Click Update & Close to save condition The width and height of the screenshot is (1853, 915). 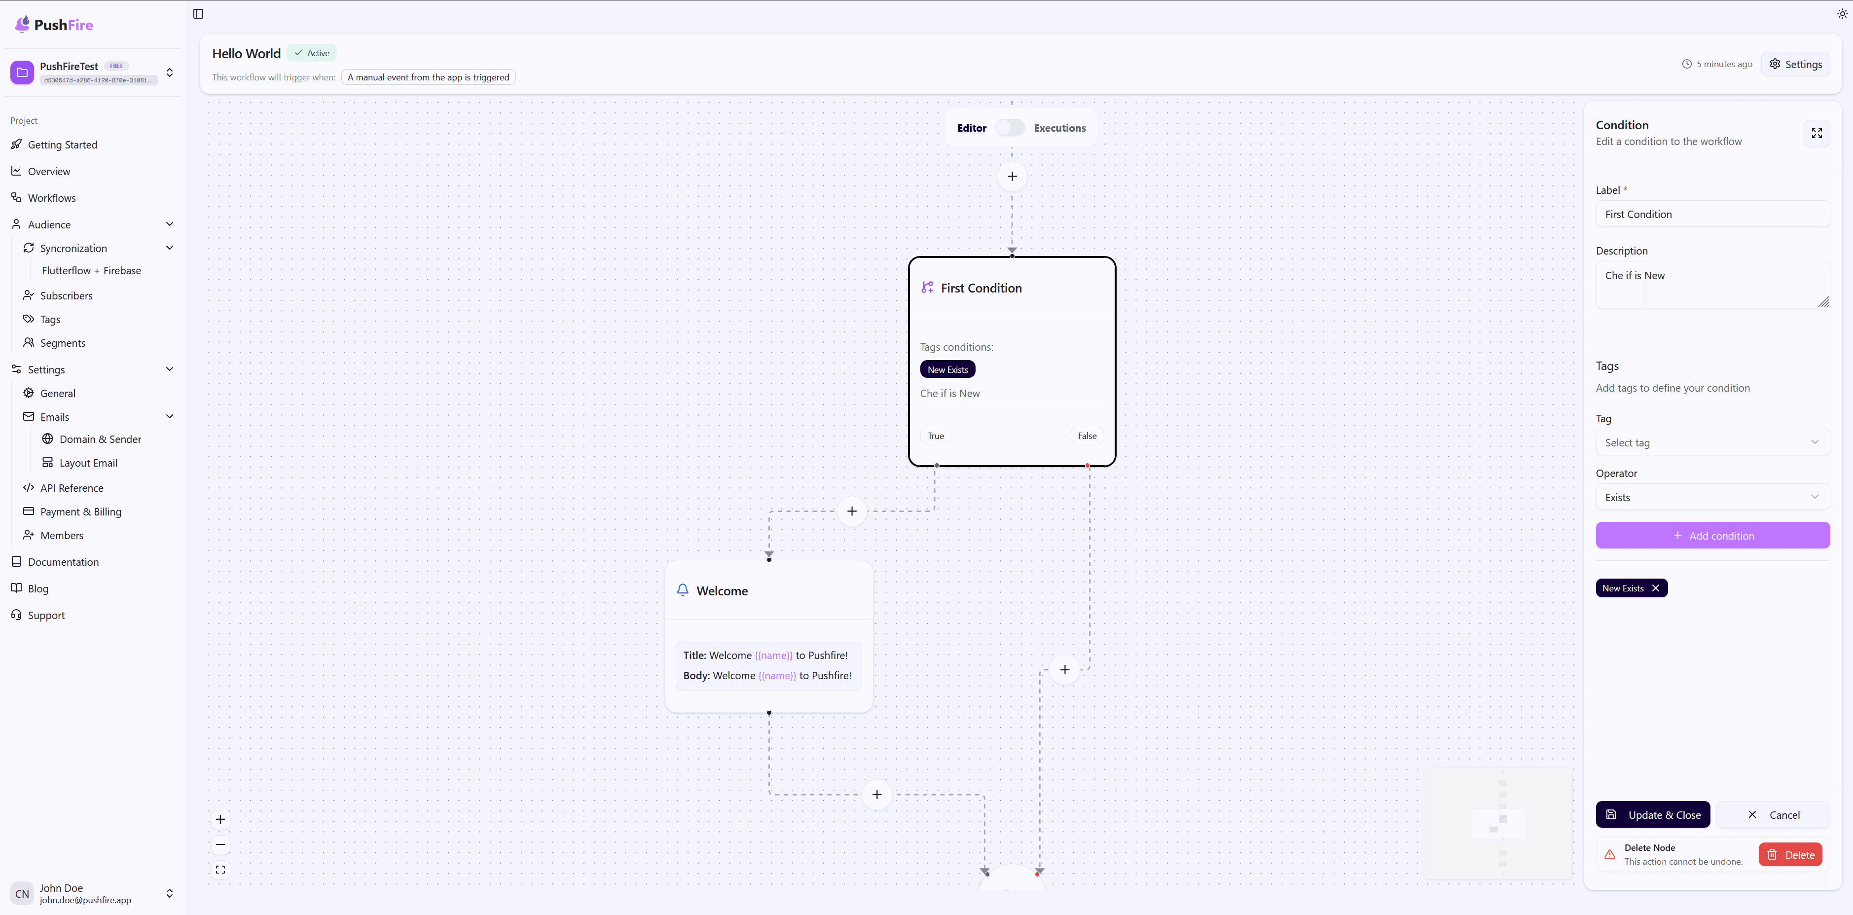(1653, 814)
